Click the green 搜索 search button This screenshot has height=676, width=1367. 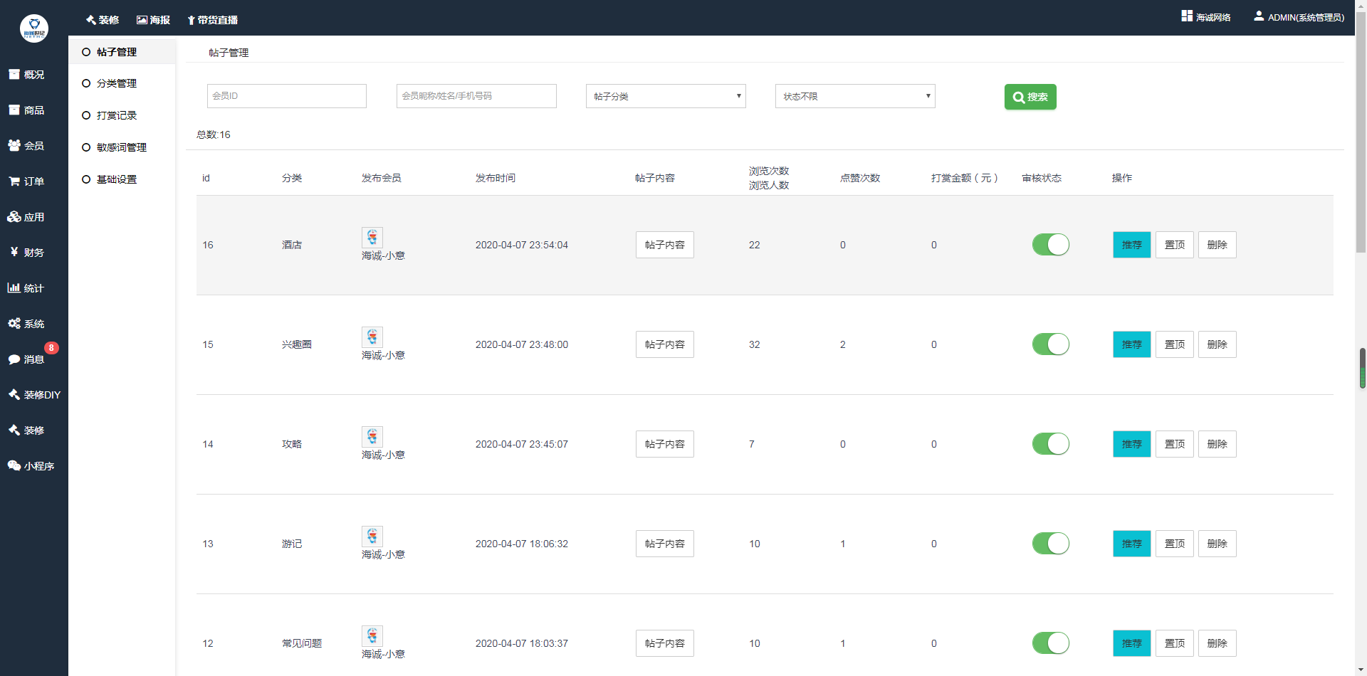(x=1030, y=97)
